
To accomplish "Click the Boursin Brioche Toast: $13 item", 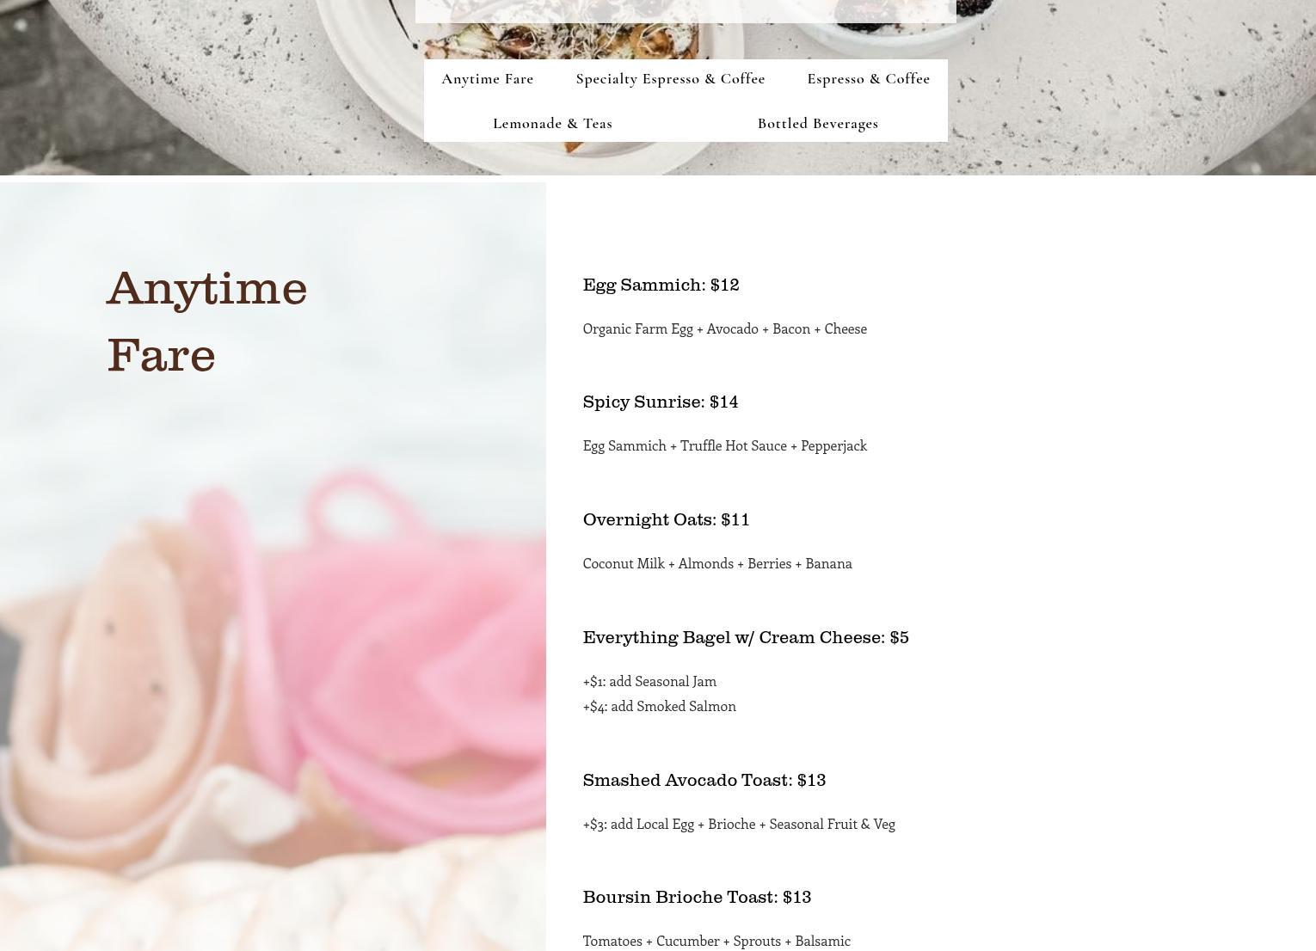I will pos(697,897).
